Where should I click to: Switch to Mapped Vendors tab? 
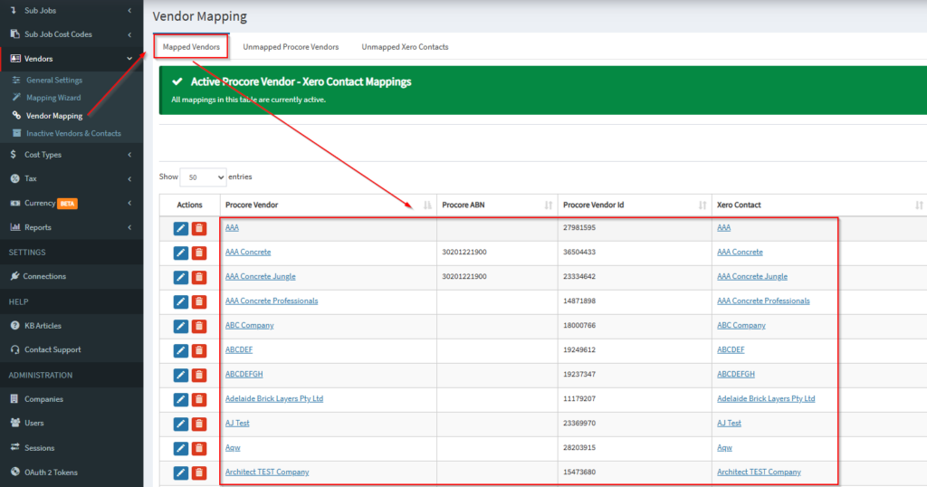click(x=191, y=47)
